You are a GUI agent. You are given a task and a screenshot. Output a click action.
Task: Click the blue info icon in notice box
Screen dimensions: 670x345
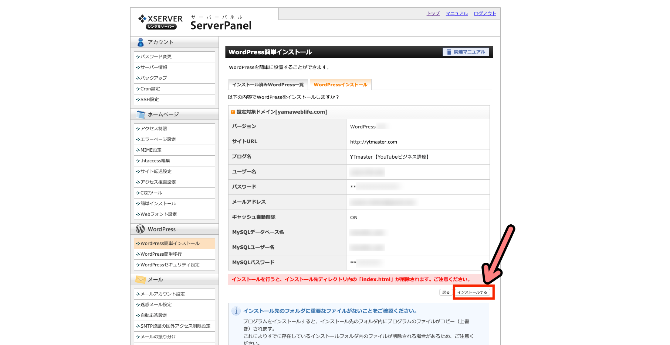click(236, 311)
